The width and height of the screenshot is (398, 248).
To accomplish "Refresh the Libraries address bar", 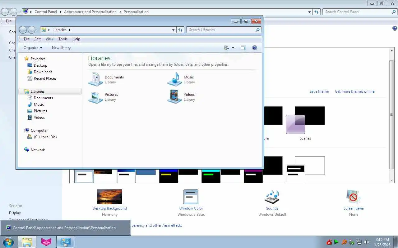I will [x=180, y=30].
